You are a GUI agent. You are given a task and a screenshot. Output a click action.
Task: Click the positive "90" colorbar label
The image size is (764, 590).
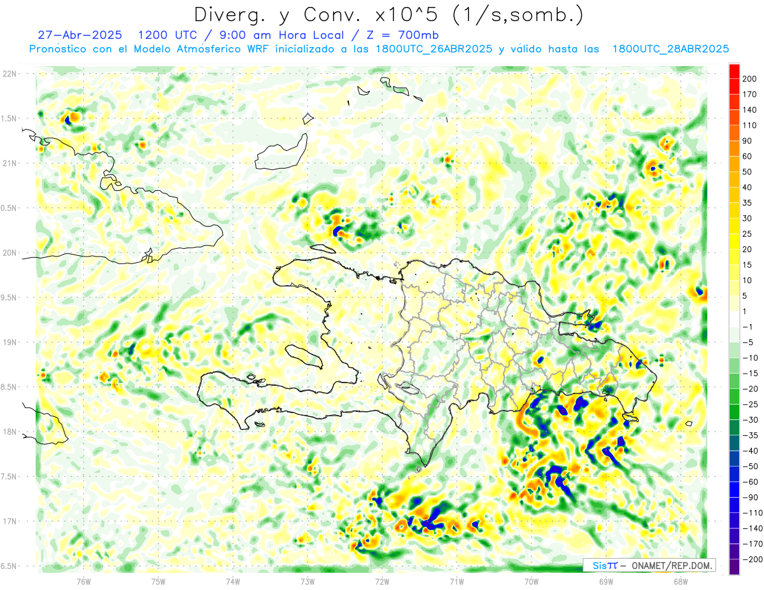(747, 141)
